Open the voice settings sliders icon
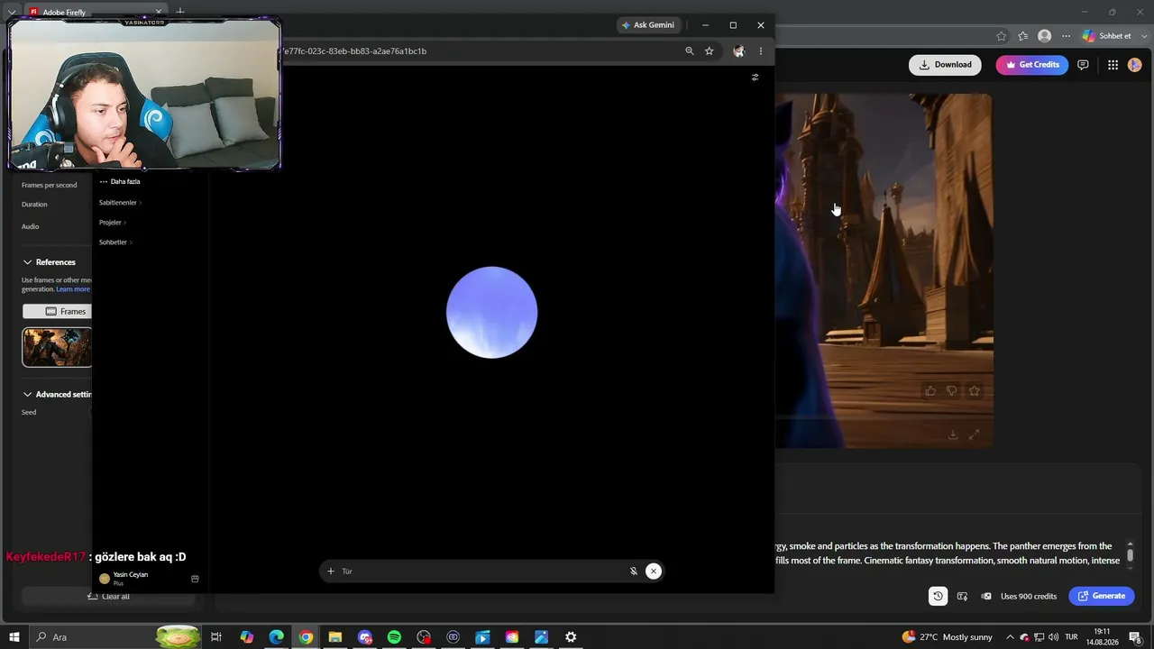Viewport: 1154px width, 649px height. (x=756, y=78)
